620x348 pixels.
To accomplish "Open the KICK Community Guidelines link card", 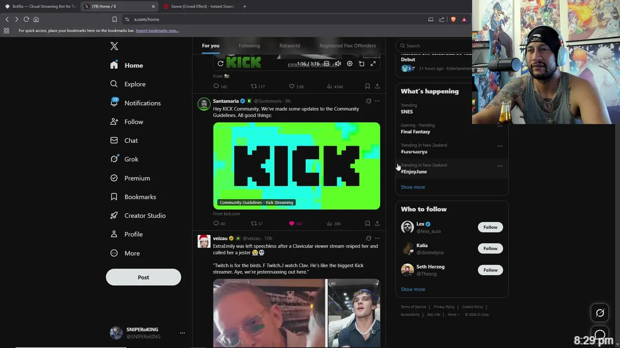I will 296,166.
